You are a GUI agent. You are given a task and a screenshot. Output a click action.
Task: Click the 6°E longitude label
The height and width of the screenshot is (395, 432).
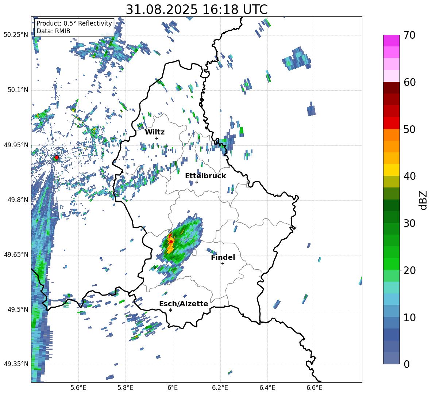tap(173, 388)
